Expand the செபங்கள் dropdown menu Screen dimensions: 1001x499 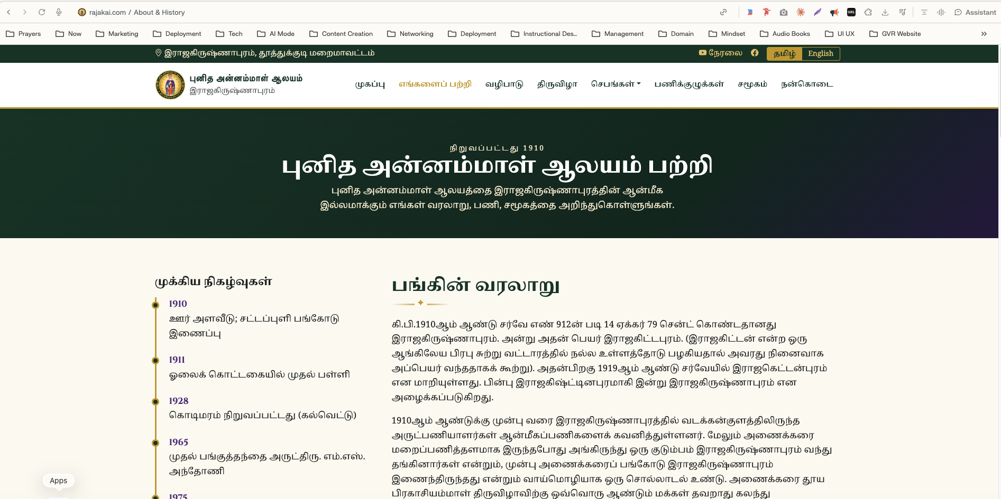(x=616, y=84)
